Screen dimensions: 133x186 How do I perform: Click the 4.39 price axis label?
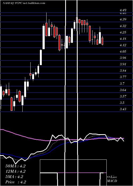(123, 19)
